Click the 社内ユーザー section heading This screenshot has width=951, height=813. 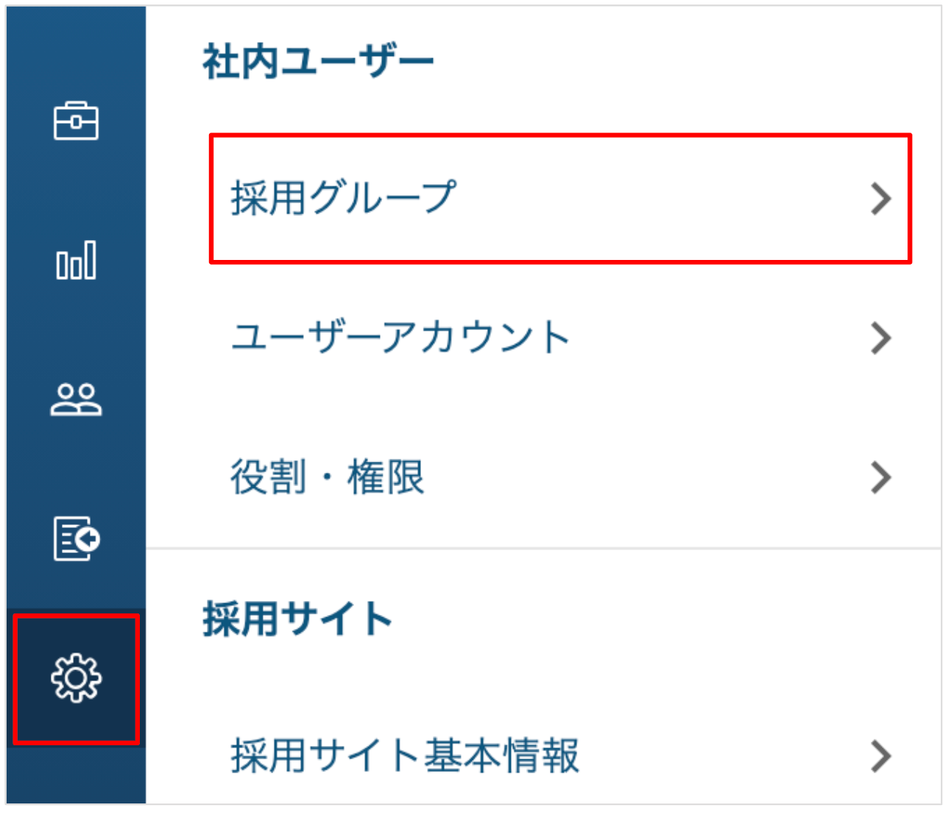(318, 61)
